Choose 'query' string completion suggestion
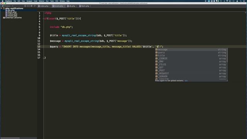 (191, 53)
